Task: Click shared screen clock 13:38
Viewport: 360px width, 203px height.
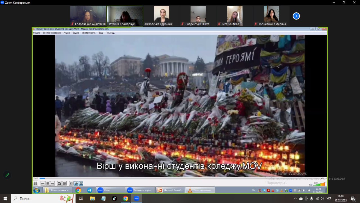Action: pos(318,190)
